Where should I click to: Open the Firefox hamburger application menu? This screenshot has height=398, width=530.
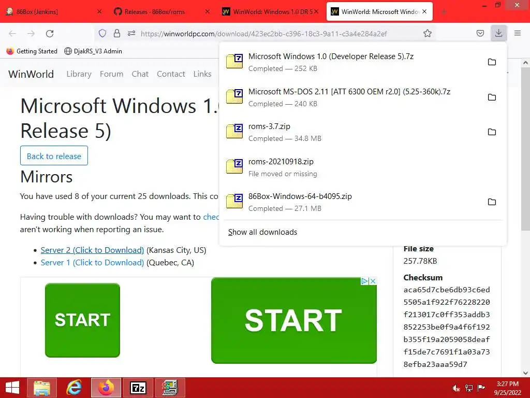(518, 33)
